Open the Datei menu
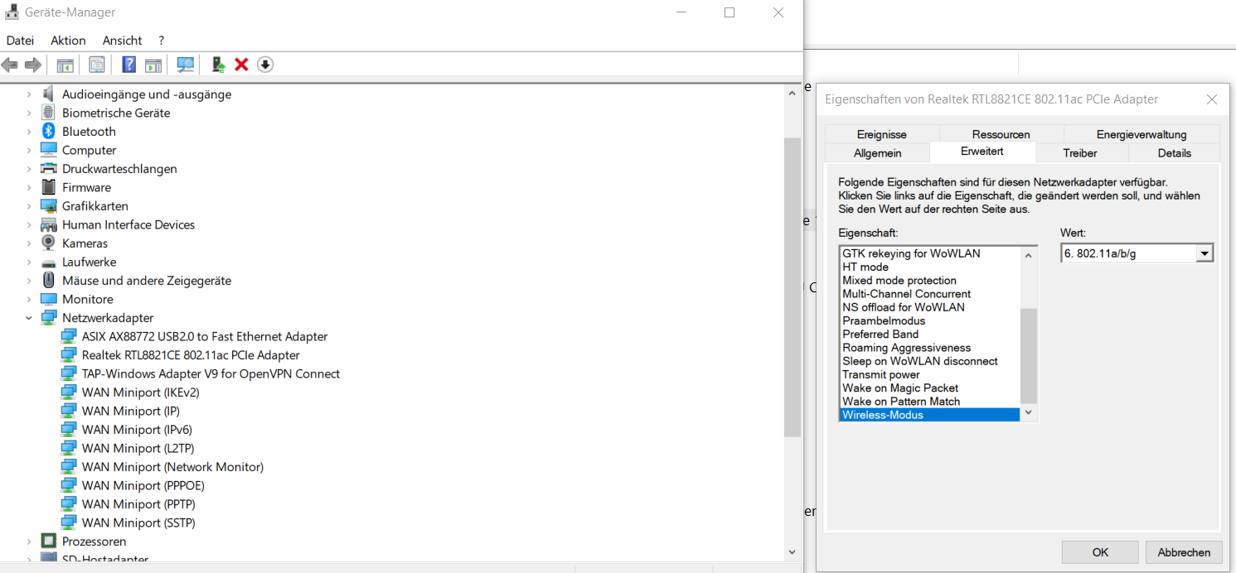The width and height of the screenshot is (1236, 573). (21, 41)
